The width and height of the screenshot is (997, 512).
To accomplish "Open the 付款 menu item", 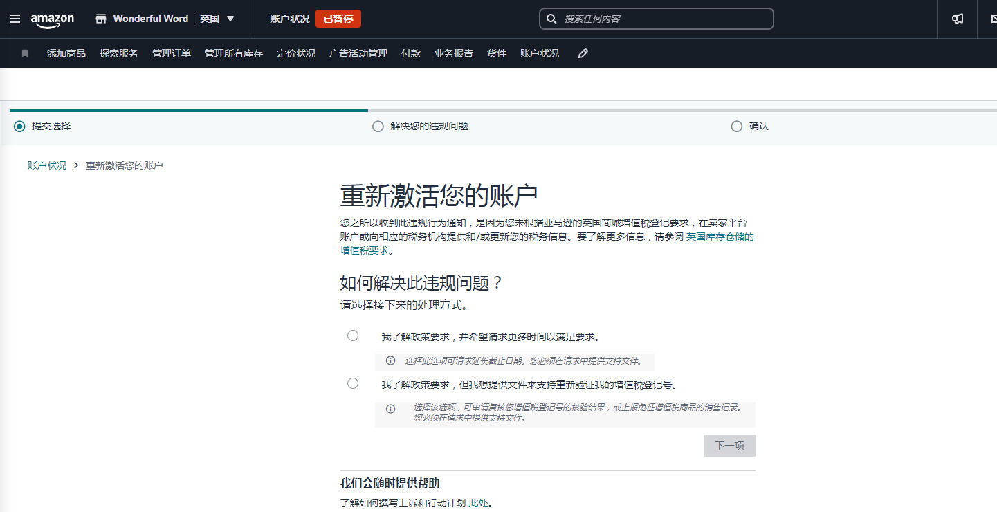I will coord(411,53).
